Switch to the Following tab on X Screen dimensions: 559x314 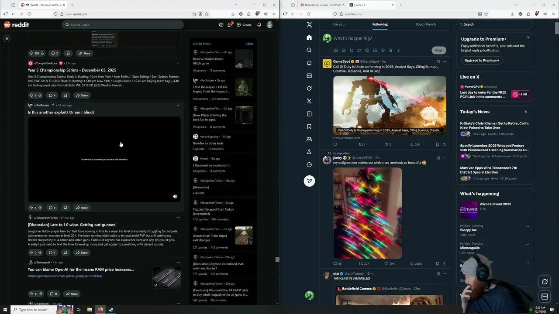(x=380, y=24)
